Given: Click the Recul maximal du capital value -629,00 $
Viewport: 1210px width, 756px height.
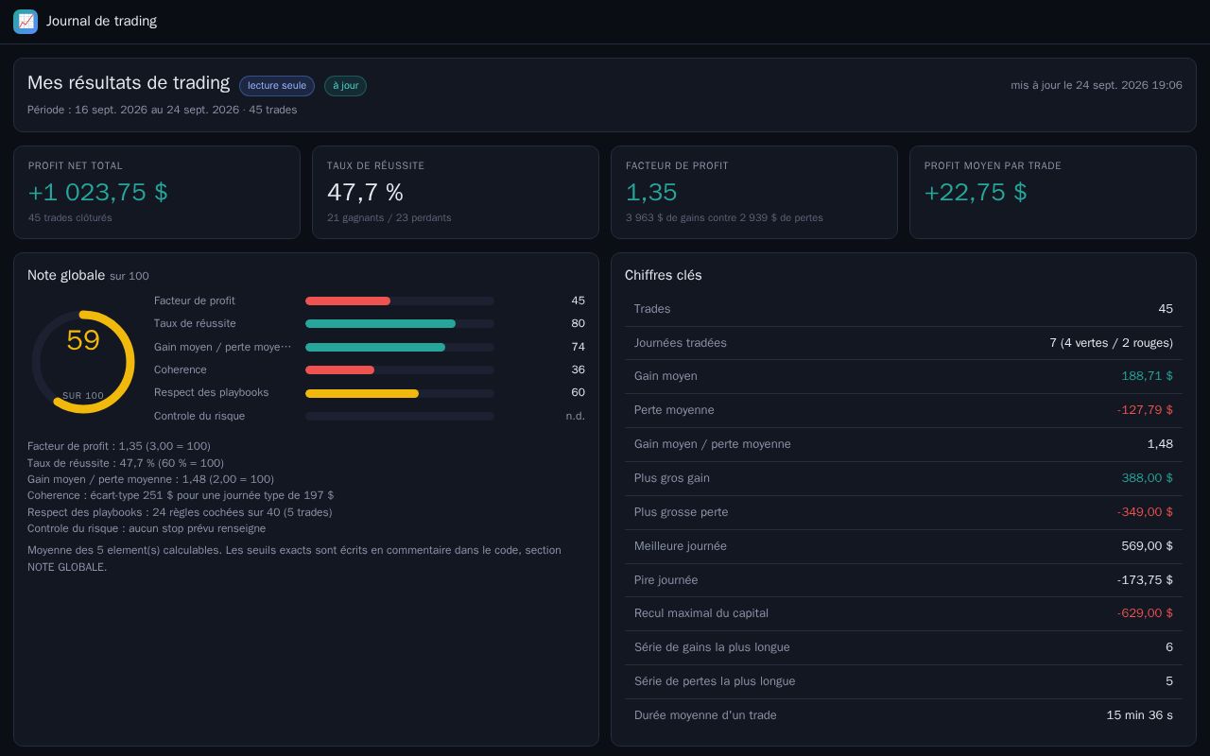Looking at the screenshot, I should point(1145,613).
